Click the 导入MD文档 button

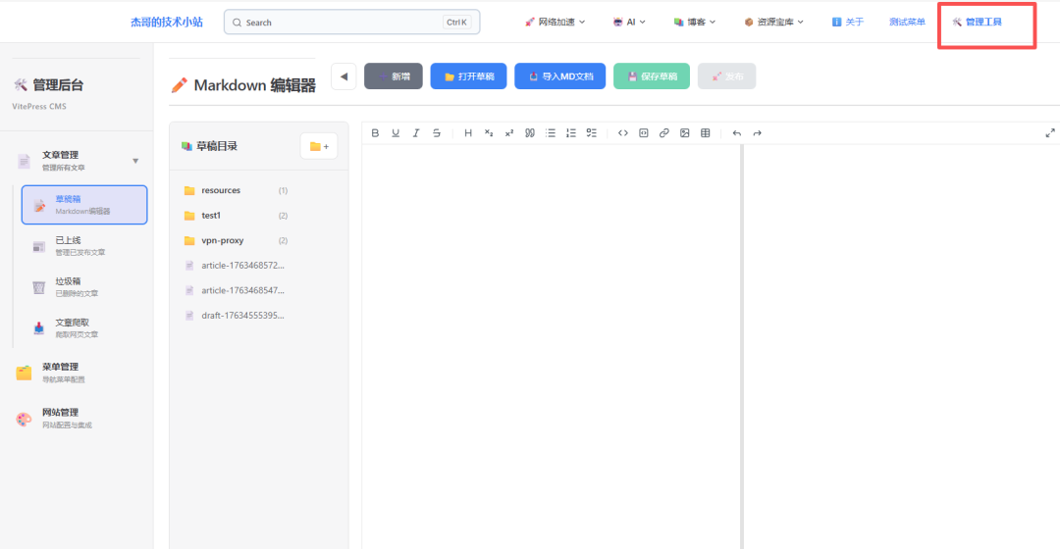click(x=559, y=76)
